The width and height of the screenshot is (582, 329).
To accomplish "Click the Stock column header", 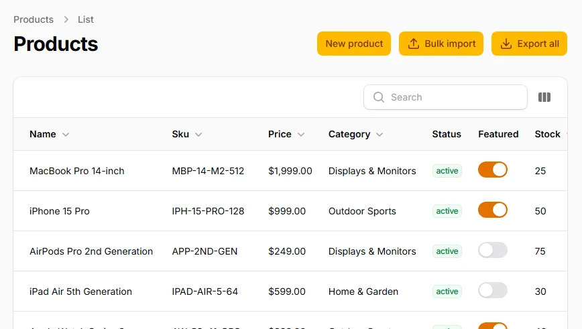I will click(547, 134).
